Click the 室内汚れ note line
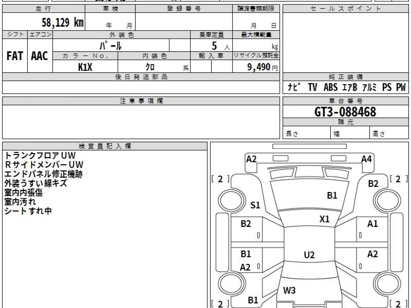The height and width of the screenshot is (308, 411). click(x=20, y=202)
